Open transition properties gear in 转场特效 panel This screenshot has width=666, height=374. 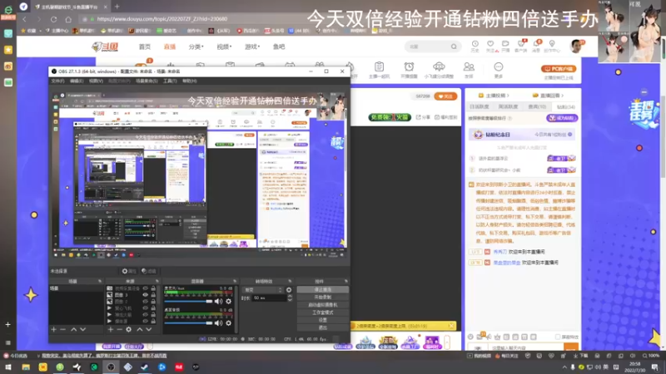pos(289,290)
